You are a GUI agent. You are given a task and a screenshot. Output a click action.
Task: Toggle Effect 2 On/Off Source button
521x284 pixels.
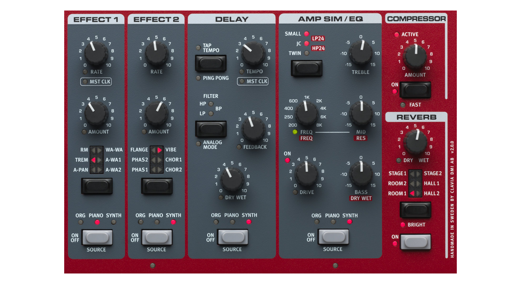(x=157, y=237)
